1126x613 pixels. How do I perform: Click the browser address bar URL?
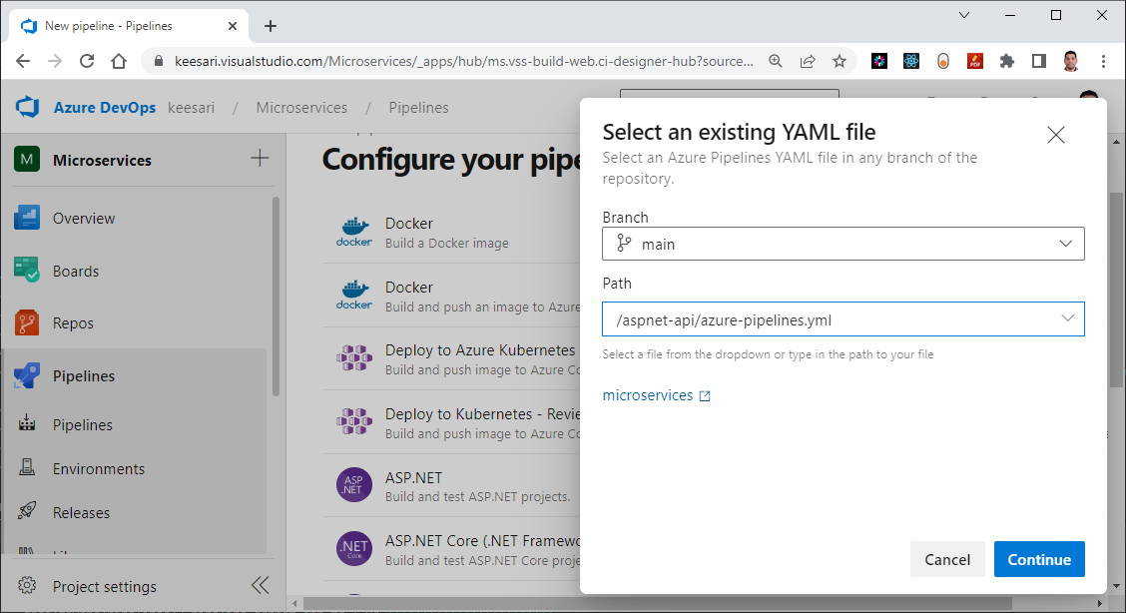pos(464,61)
